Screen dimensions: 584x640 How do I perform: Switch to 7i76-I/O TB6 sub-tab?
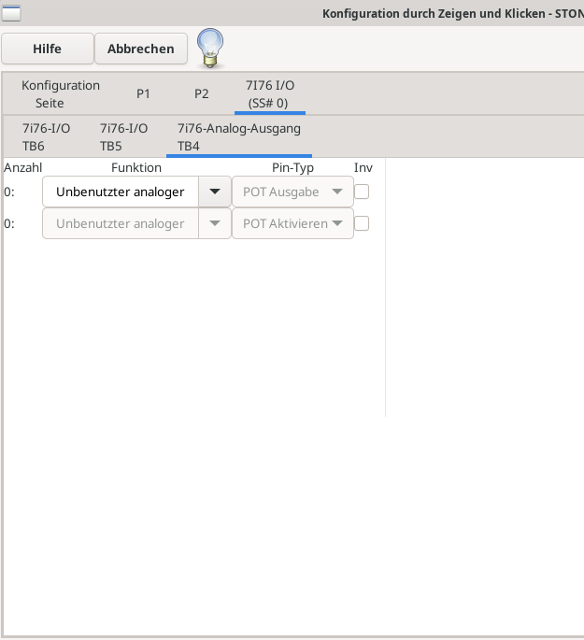coord(46,136)
